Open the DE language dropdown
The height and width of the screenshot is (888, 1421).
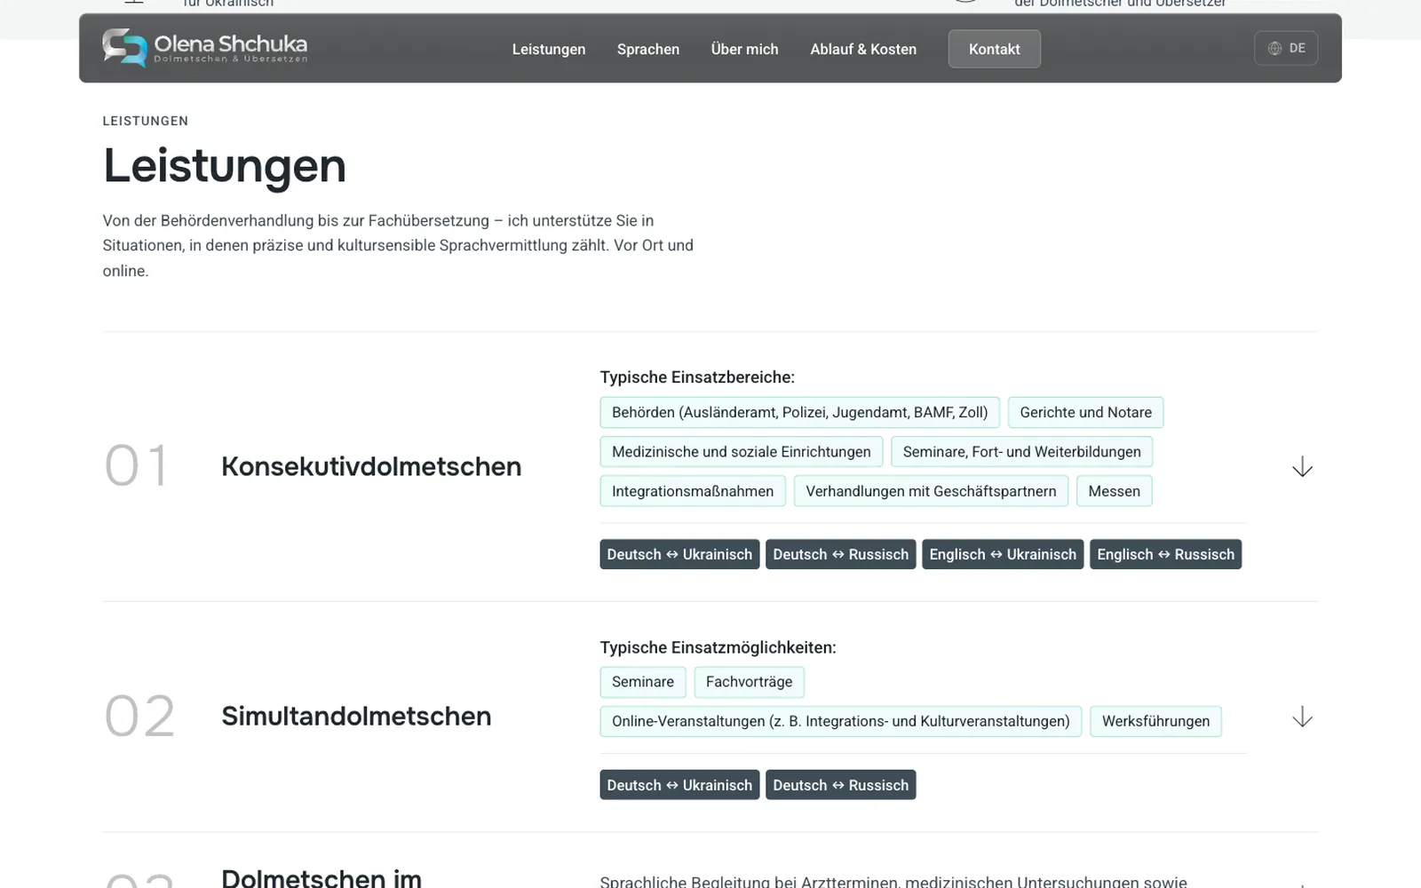coord(1286,49)
